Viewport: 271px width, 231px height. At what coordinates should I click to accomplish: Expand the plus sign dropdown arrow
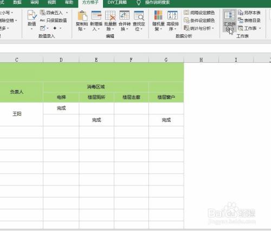point(61,28)
